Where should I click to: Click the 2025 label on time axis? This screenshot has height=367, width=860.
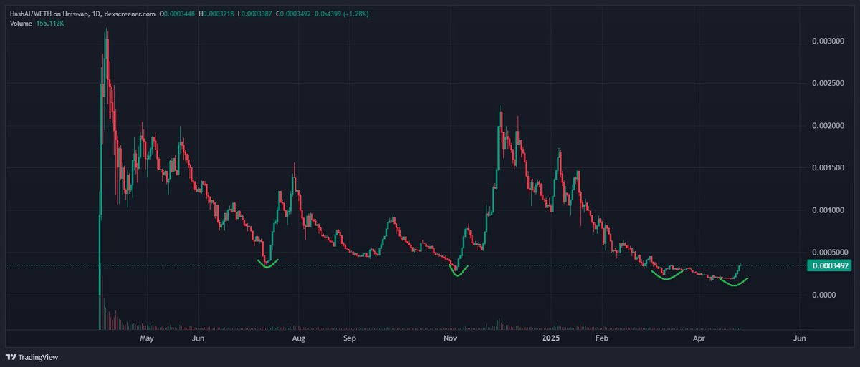coord(550,337)
